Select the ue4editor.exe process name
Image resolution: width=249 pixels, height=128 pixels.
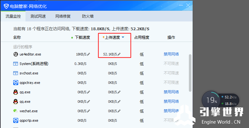point(30,54)
